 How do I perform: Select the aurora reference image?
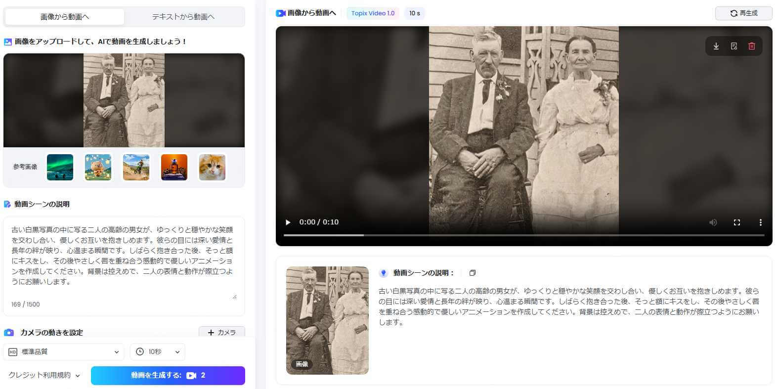click(60, 167)
